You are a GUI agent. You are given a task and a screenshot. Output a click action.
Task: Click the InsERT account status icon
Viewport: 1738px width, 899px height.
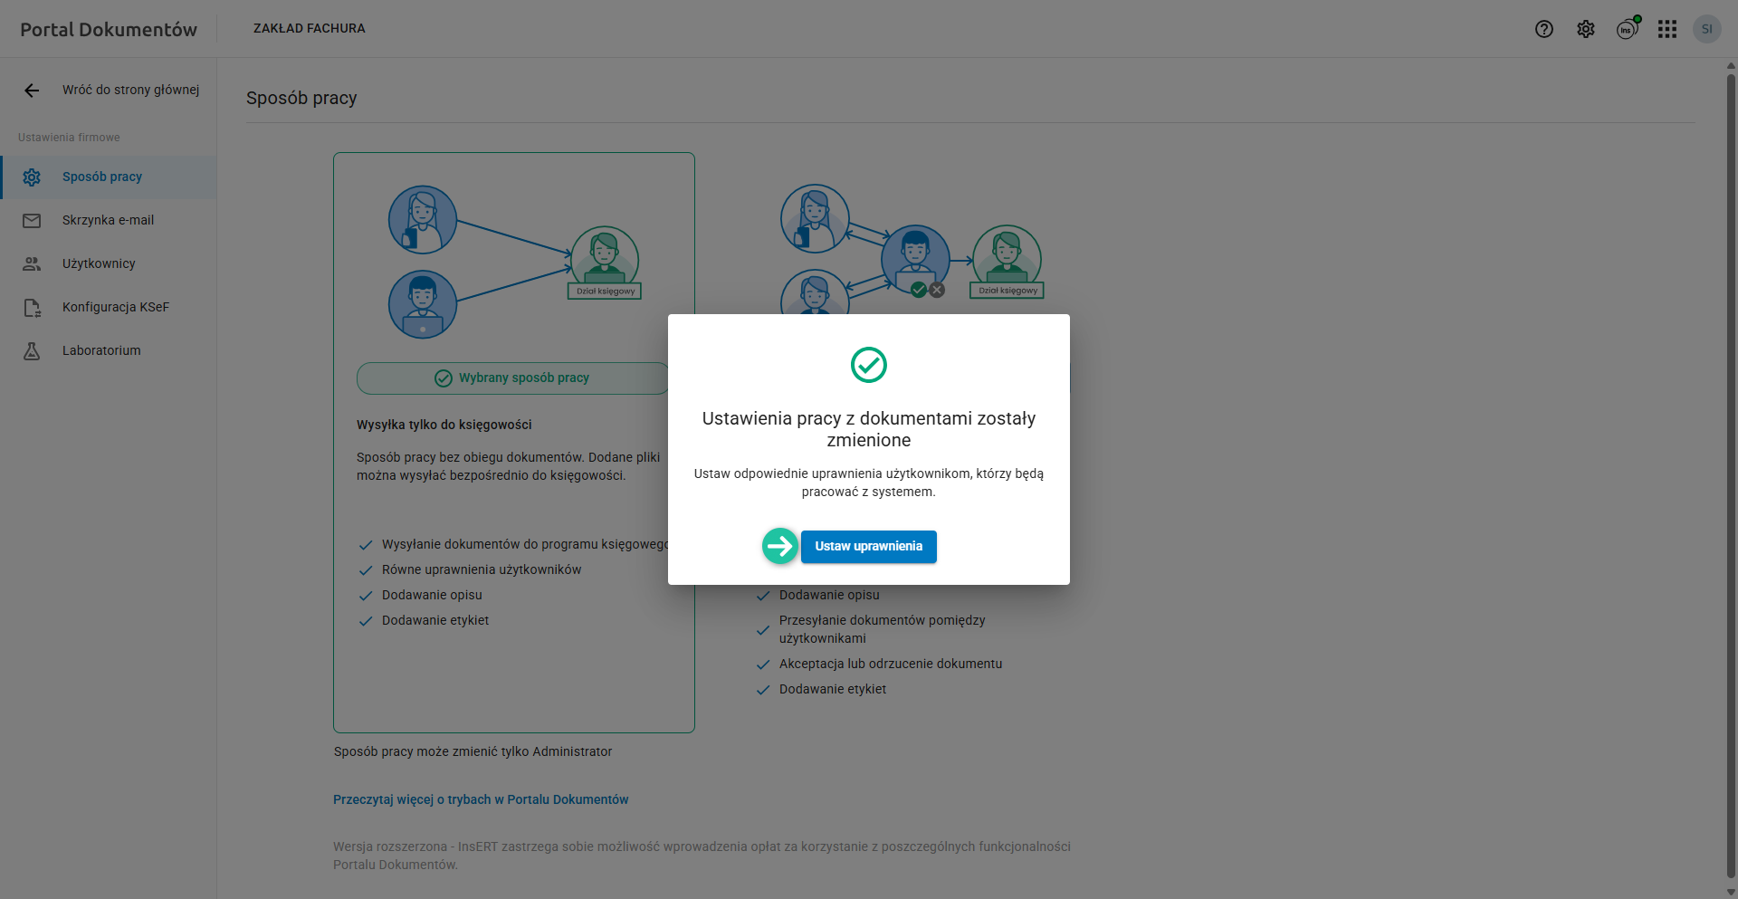pos(1627,29)
